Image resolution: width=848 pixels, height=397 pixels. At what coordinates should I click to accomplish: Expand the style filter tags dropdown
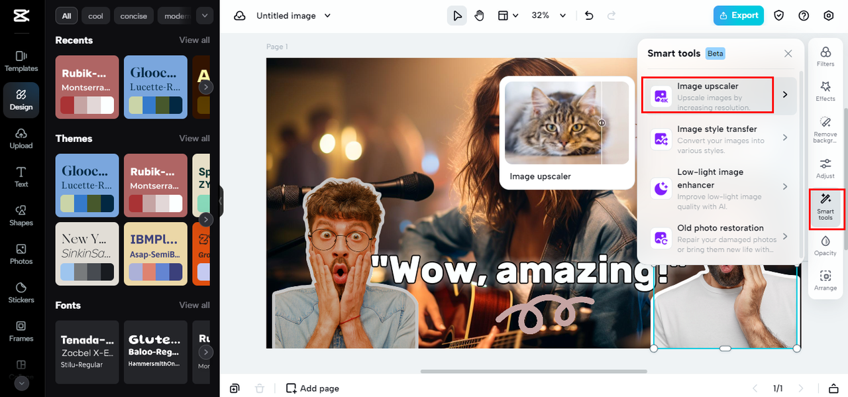[205, 16]
